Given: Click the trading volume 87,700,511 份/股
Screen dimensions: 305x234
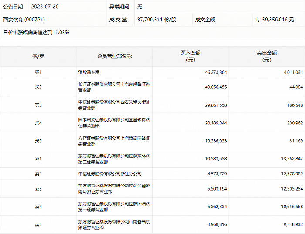Looking at the screenshot, I should [x=156, y=20].
